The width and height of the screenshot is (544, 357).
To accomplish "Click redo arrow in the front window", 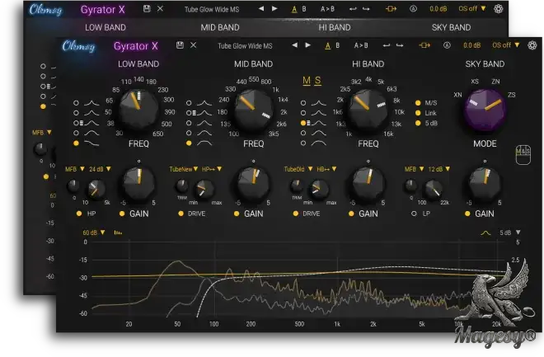I will [400, 45].
